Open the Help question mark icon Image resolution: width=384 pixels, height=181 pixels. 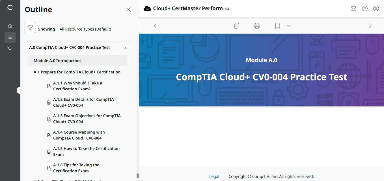(x=364, y=8)
